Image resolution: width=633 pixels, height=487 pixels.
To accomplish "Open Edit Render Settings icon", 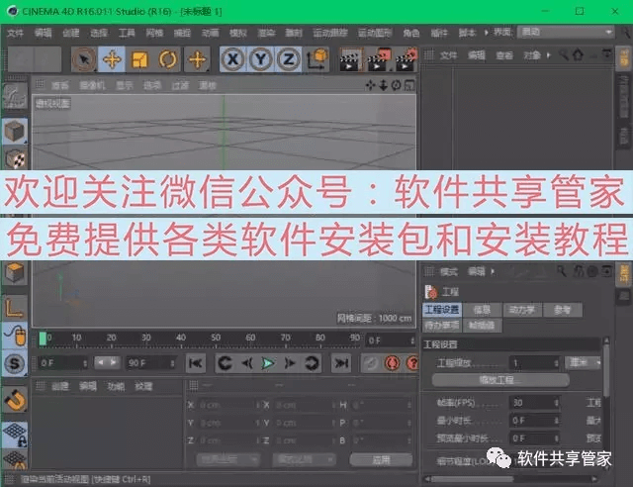I will pos(406,60).
